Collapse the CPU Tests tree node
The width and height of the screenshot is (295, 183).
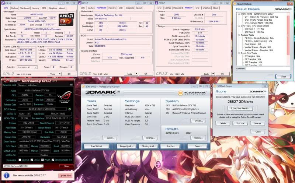tap(239, 26)
